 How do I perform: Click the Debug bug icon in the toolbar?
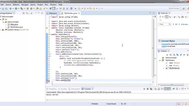coord(11,9)
